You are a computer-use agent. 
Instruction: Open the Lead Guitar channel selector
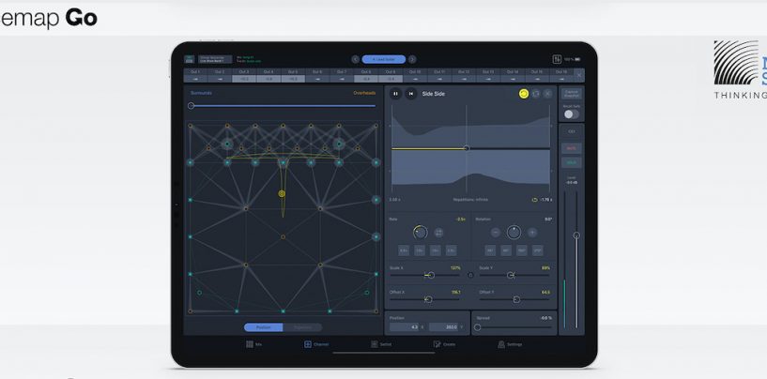(384, 59)
